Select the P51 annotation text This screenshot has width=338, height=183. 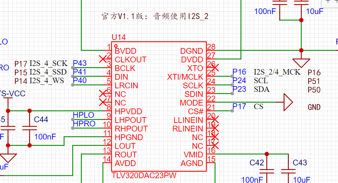click(x=314, y=81)
